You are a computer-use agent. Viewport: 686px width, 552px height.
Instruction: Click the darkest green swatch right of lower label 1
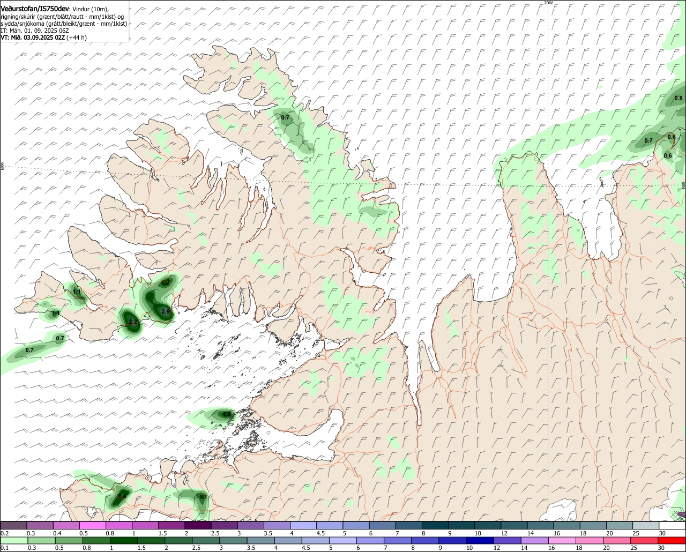pyautogui.click(x=124, y=541)
